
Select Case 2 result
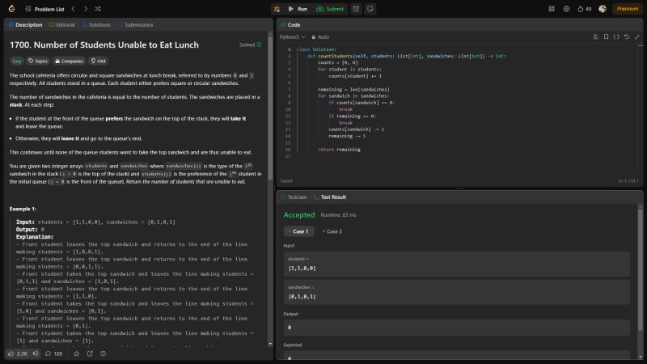point(332,231)
